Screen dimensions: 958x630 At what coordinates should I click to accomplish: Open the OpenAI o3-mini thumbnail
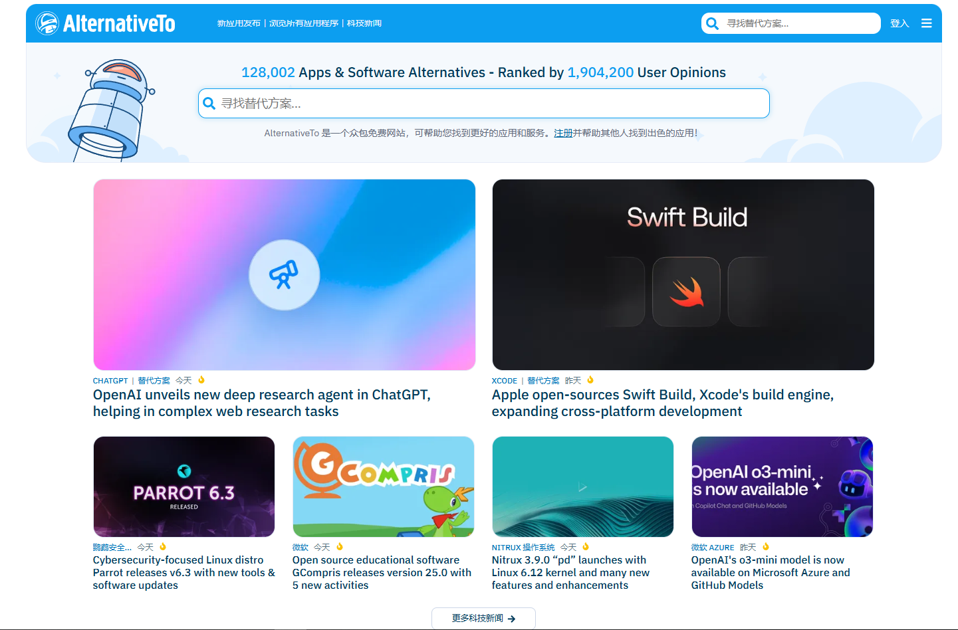pyautogui.click(x=782, y=486)
